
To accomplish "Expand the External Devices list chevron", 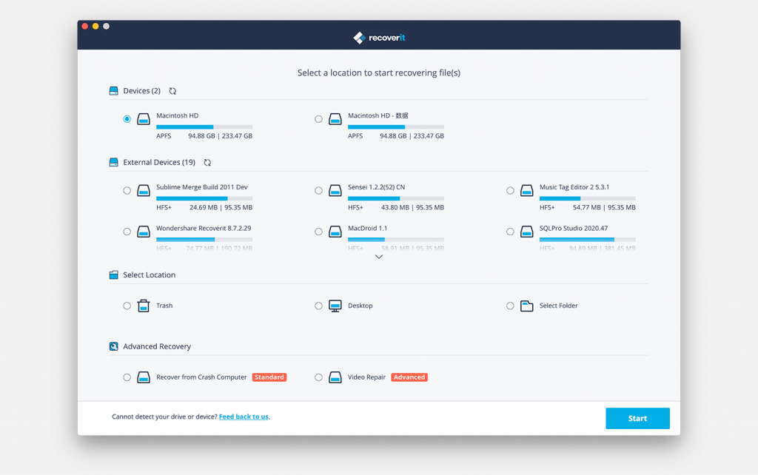I will [379, 257].
